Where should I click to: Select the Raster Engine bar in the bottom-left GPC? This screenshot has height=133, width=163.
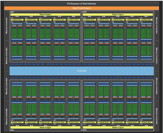[x=45, y=127]
